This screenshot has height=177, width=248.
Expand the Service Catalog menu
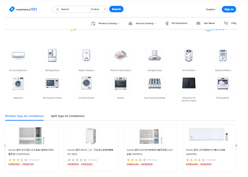pyautogui.click(x=146, y=24)
